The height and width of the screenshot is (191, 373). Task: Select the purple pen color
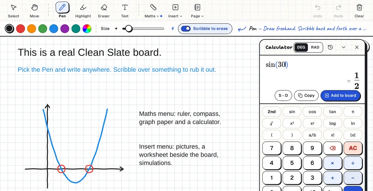coord(65,29)
